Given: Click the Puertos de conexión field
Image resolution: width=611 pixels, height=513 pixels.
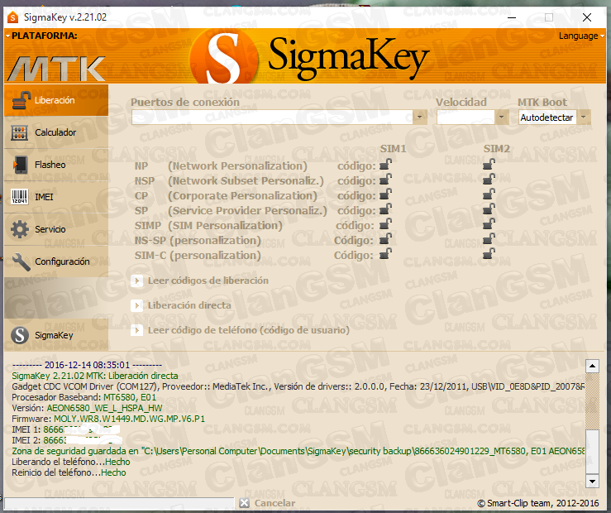Looking at the screenshot, I should tap(272, 117).
